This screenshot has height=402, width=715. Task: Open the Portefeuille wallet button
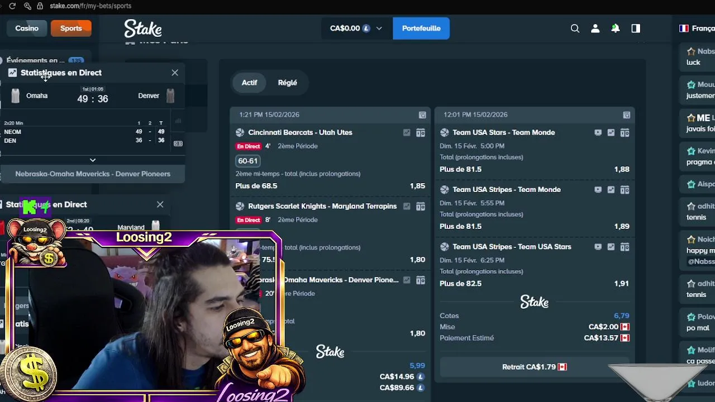tap(421, 28)
